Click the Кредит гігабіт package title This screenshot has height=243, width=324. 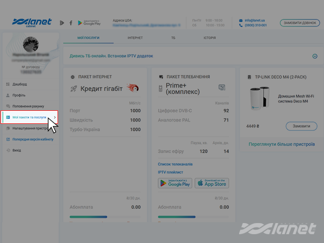tap(102, 89)
